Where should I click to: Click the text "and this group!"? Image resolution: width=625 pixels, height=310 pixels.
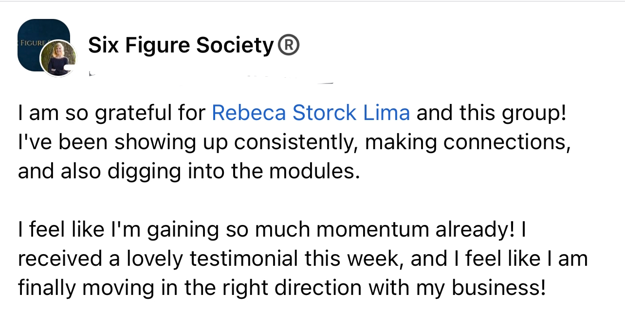[x=492, y=113]
